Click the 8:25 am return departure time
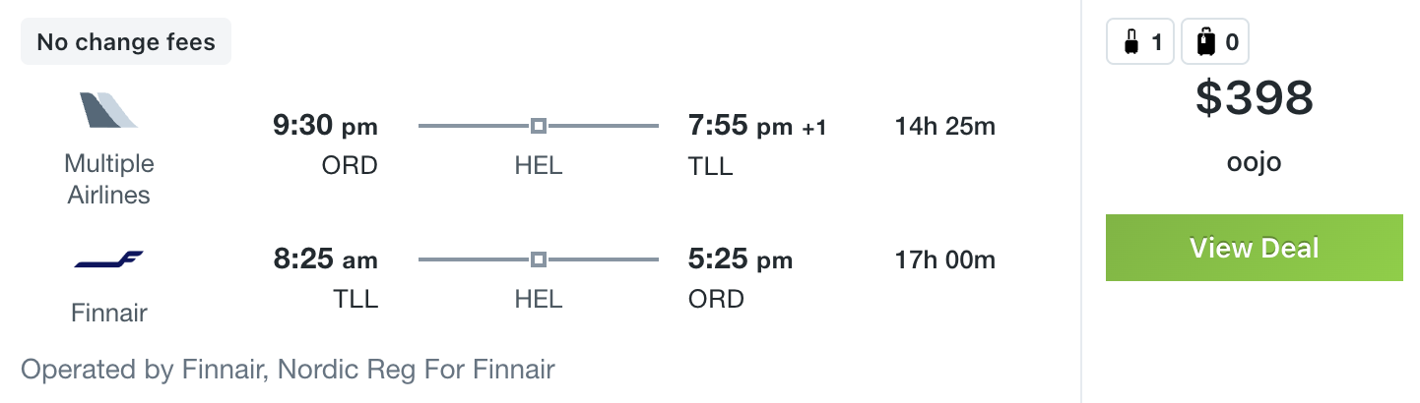 [325, 259]
